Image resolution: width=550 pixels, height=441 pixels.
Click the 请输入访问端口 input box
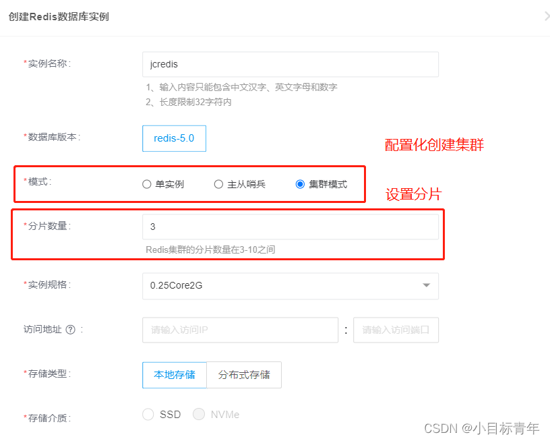(396, 330)
